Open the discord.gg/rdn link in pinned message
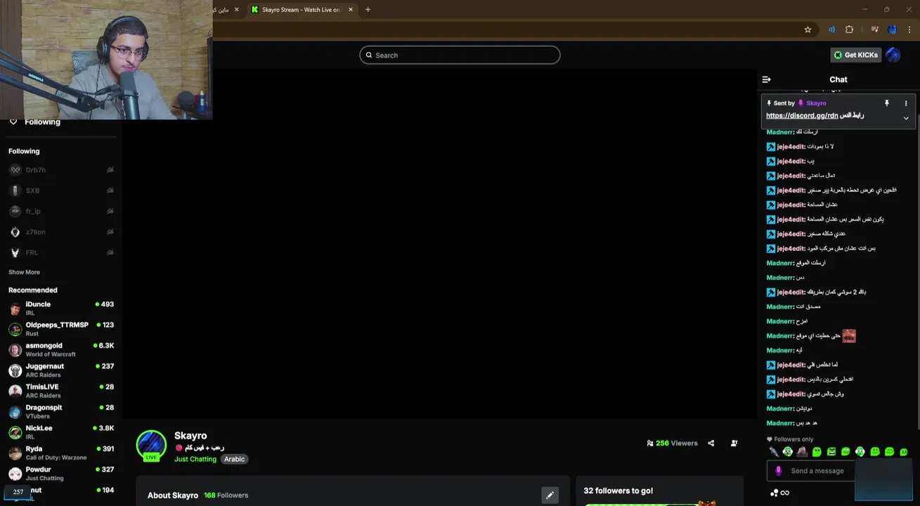The width and height of the screenshot is (920, 506). (802, 115)
